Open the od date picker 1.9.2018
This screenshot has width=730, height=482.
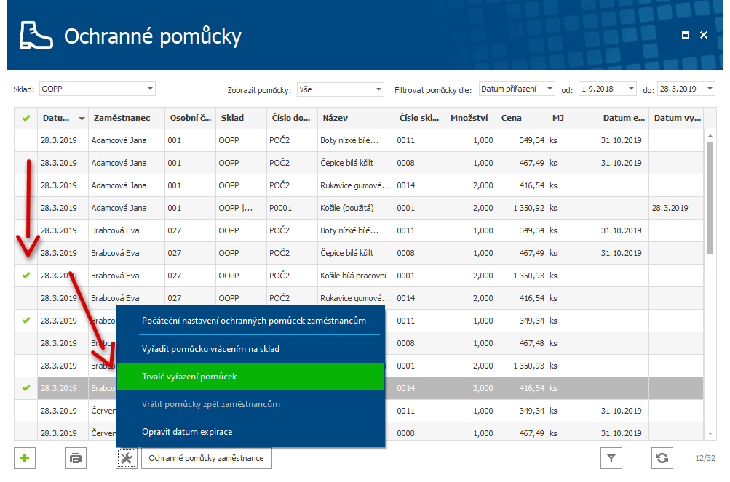coord(631,89)
